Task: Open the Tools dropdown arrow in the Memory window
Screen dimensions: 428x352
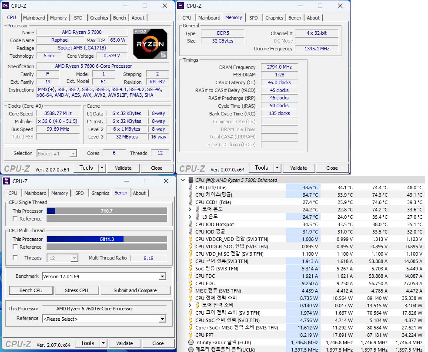Action: [277, 168]
